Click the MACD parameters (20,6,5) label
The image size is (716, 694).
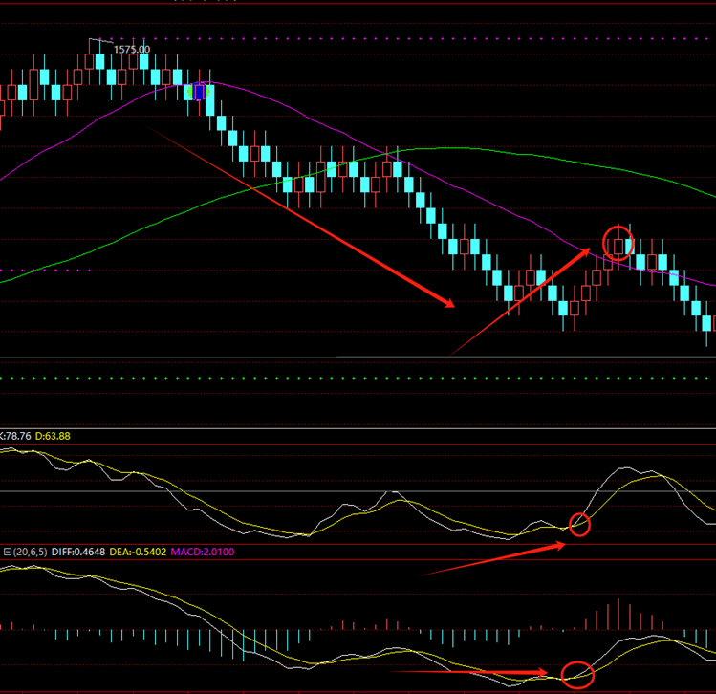pos(31,552)
